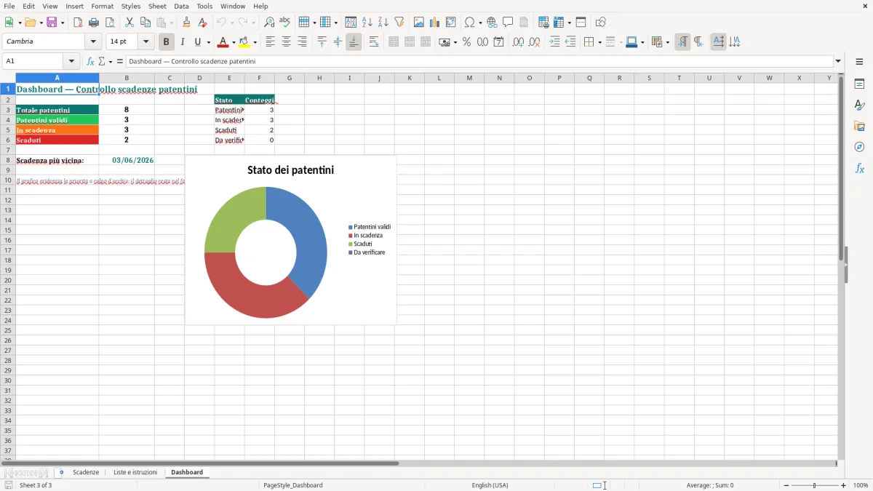
Task: Click the Cut scissors icon
Action: [x=129, y=23]
